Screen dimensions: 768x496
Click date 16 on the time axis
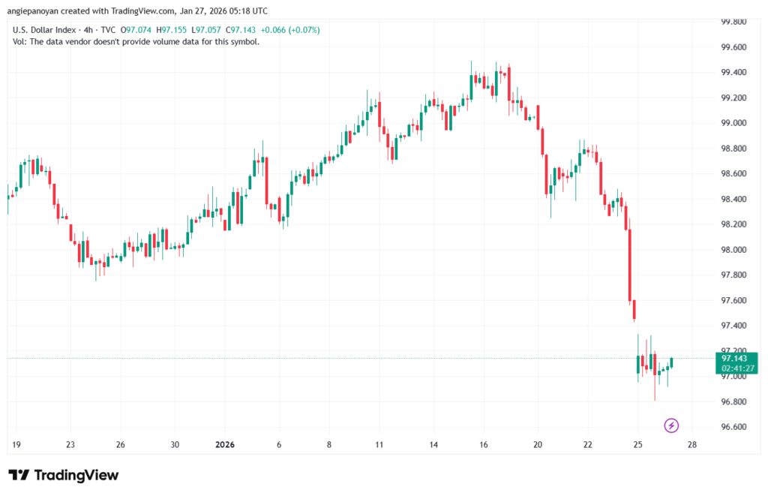(485, 444)
